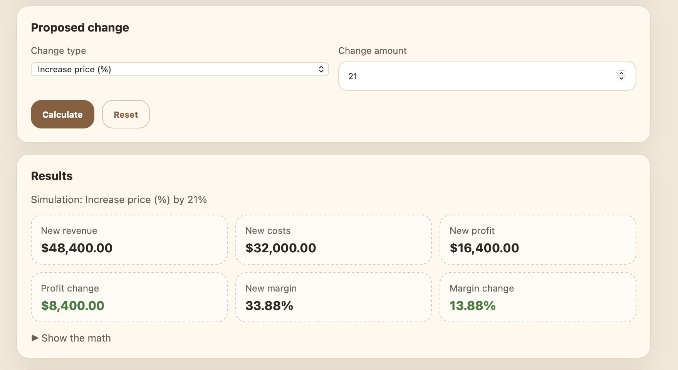Screen dimensions: 678x370
Task: Click the disclosure triangle beside Show the math
Action: click(x=35, y=338)
